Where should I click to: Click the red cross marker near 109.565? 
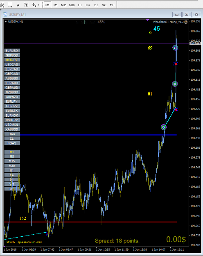coord(176,63)
